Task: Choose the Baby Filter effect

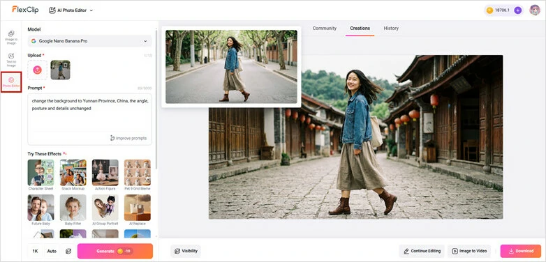Action: click(x=73, y=210)
